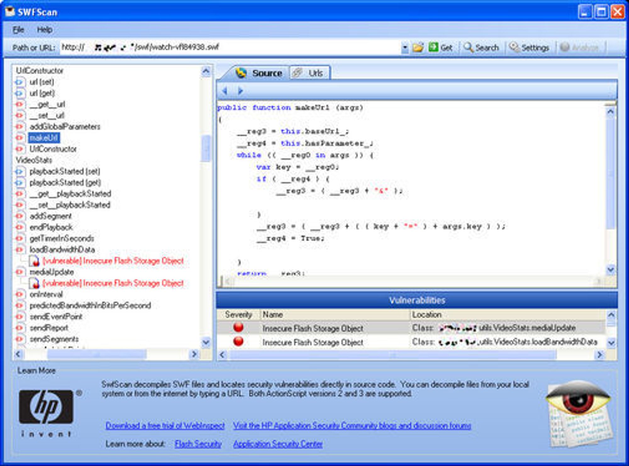Screen dimensions: 629x466
Task: Select playbackStarted (get) item
Action: point(65,182)
